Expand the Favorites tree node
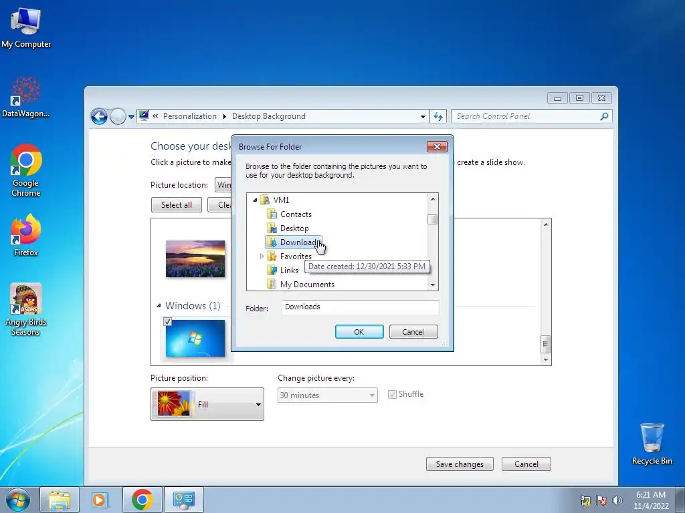 [x=262, y=256]
